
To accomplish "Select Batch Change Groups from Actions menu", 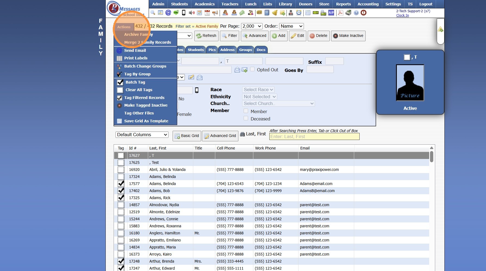I will point(145,66).
